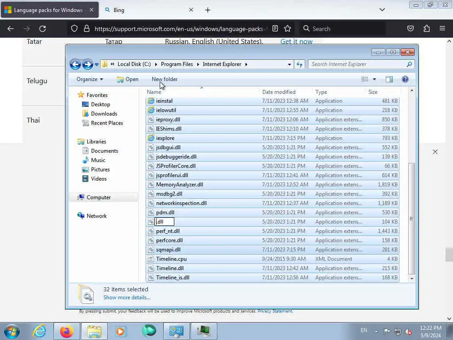Click Open in Explorer toolbar

click(127, 79)
